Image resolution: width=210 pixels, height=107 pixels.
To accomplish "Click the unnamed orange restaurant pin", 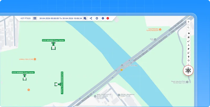I will (29, 90).
